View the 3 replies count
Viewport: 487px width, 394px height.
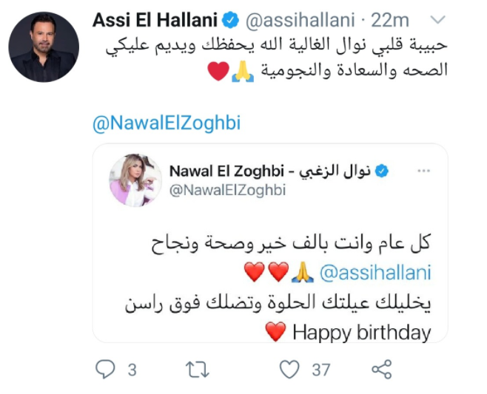tap(132, 370)
